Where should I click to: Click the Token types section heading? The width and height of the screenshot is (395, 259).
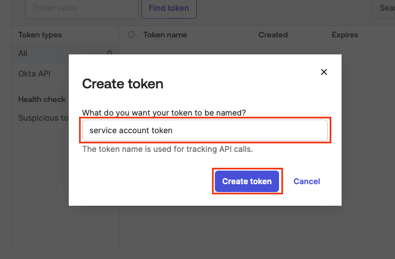pyautogui.click(x=40, y=35)
